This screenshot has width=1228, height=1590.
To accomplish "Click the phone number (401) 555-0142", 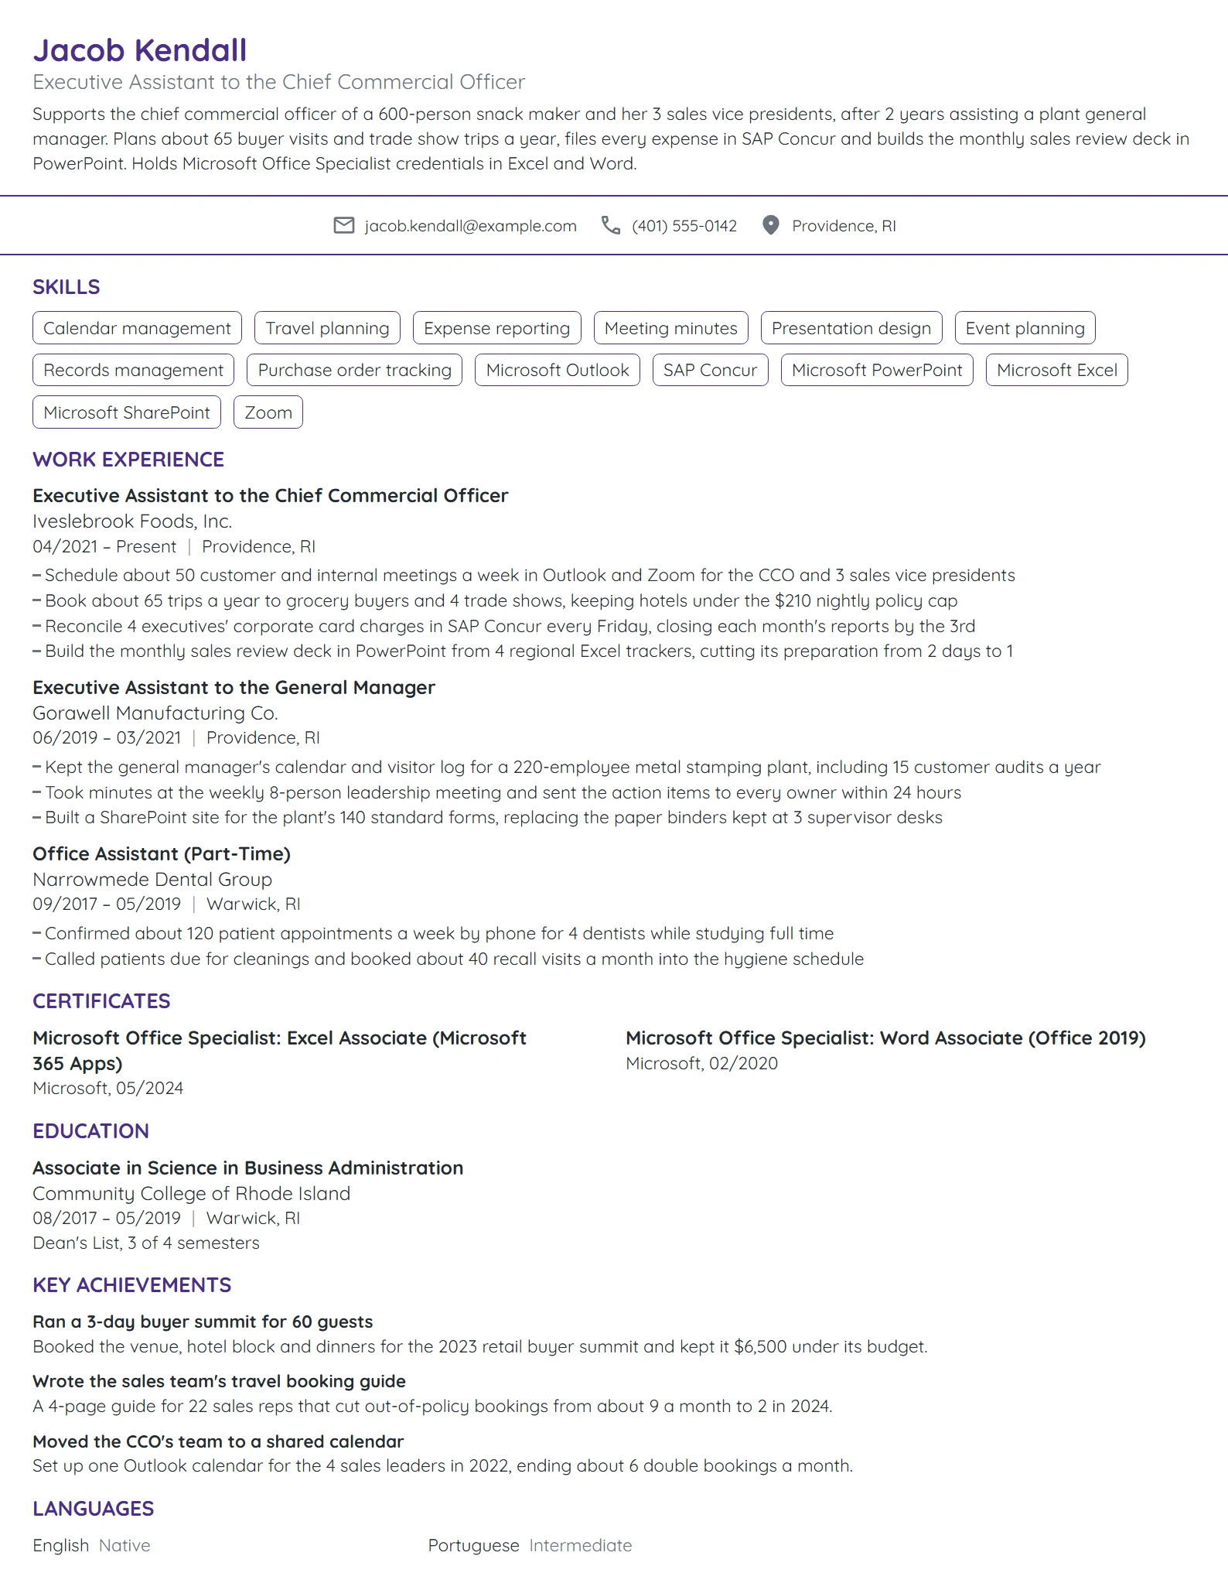I will (x=684, y=226).
